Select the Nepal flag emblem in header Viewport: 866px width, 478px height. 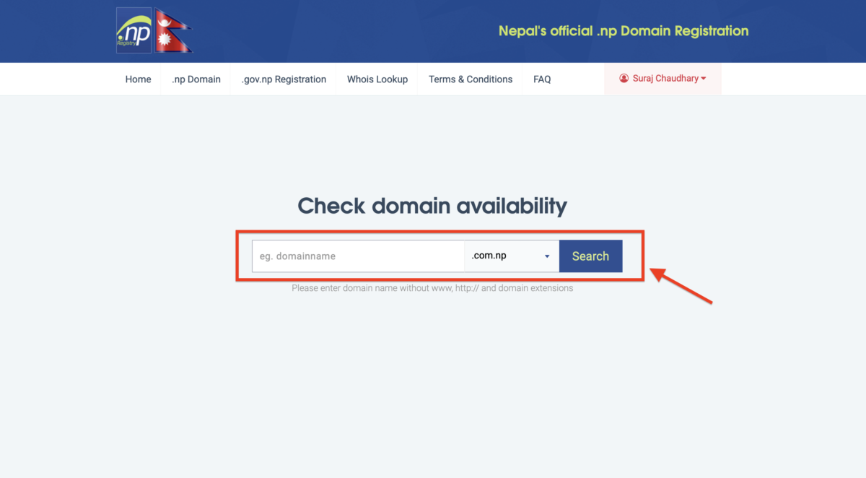coord(173,30)
